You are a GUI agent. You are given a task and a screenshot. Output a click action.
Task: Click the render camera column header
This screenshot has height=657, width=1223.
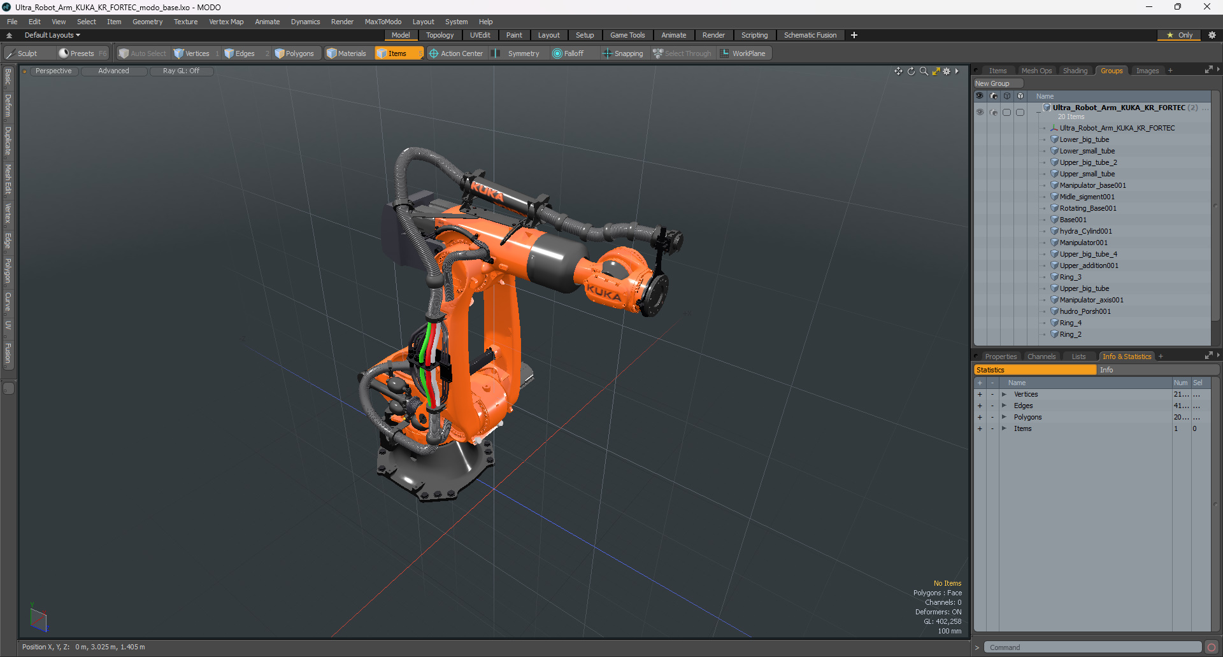(994, 96)
